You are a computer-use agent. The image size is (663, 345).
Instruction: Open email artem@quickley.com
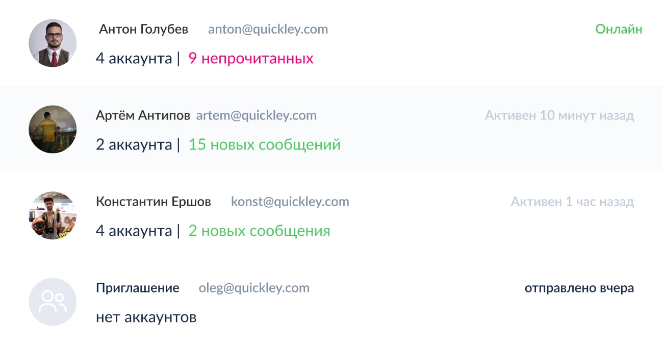(x=256, y=115)
